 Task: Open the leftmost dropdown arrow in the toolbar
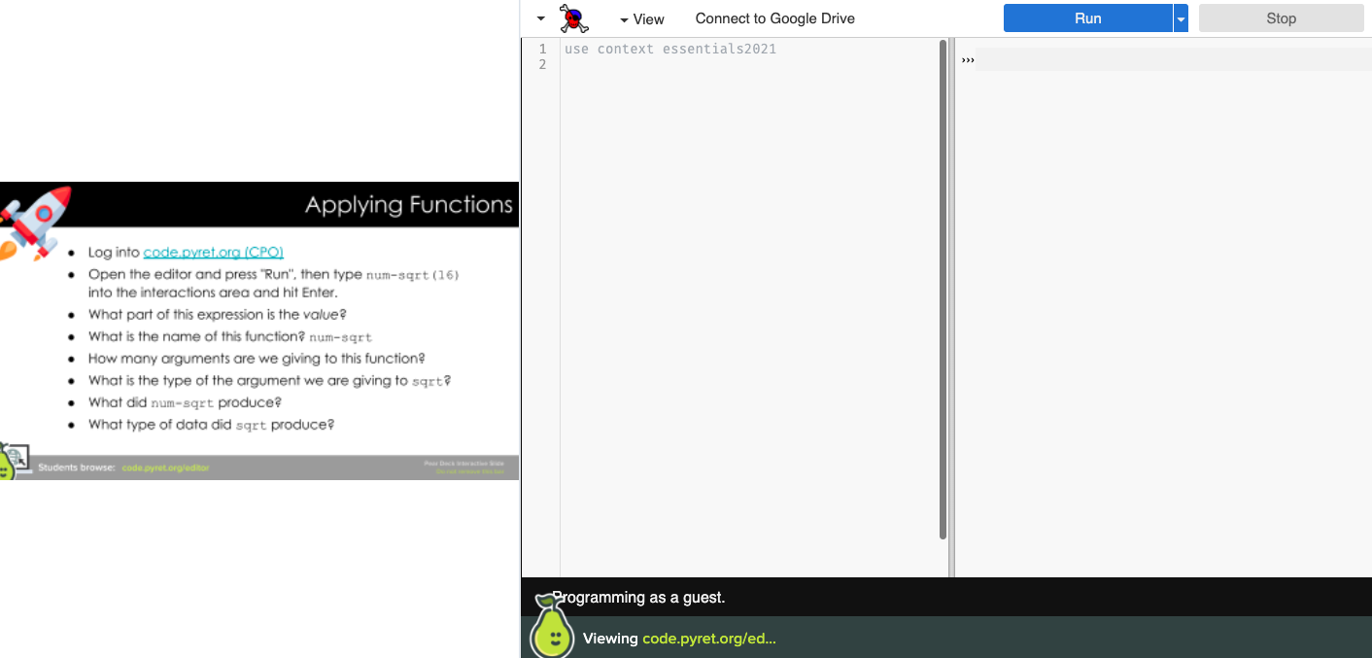click(x=540, y=17)
